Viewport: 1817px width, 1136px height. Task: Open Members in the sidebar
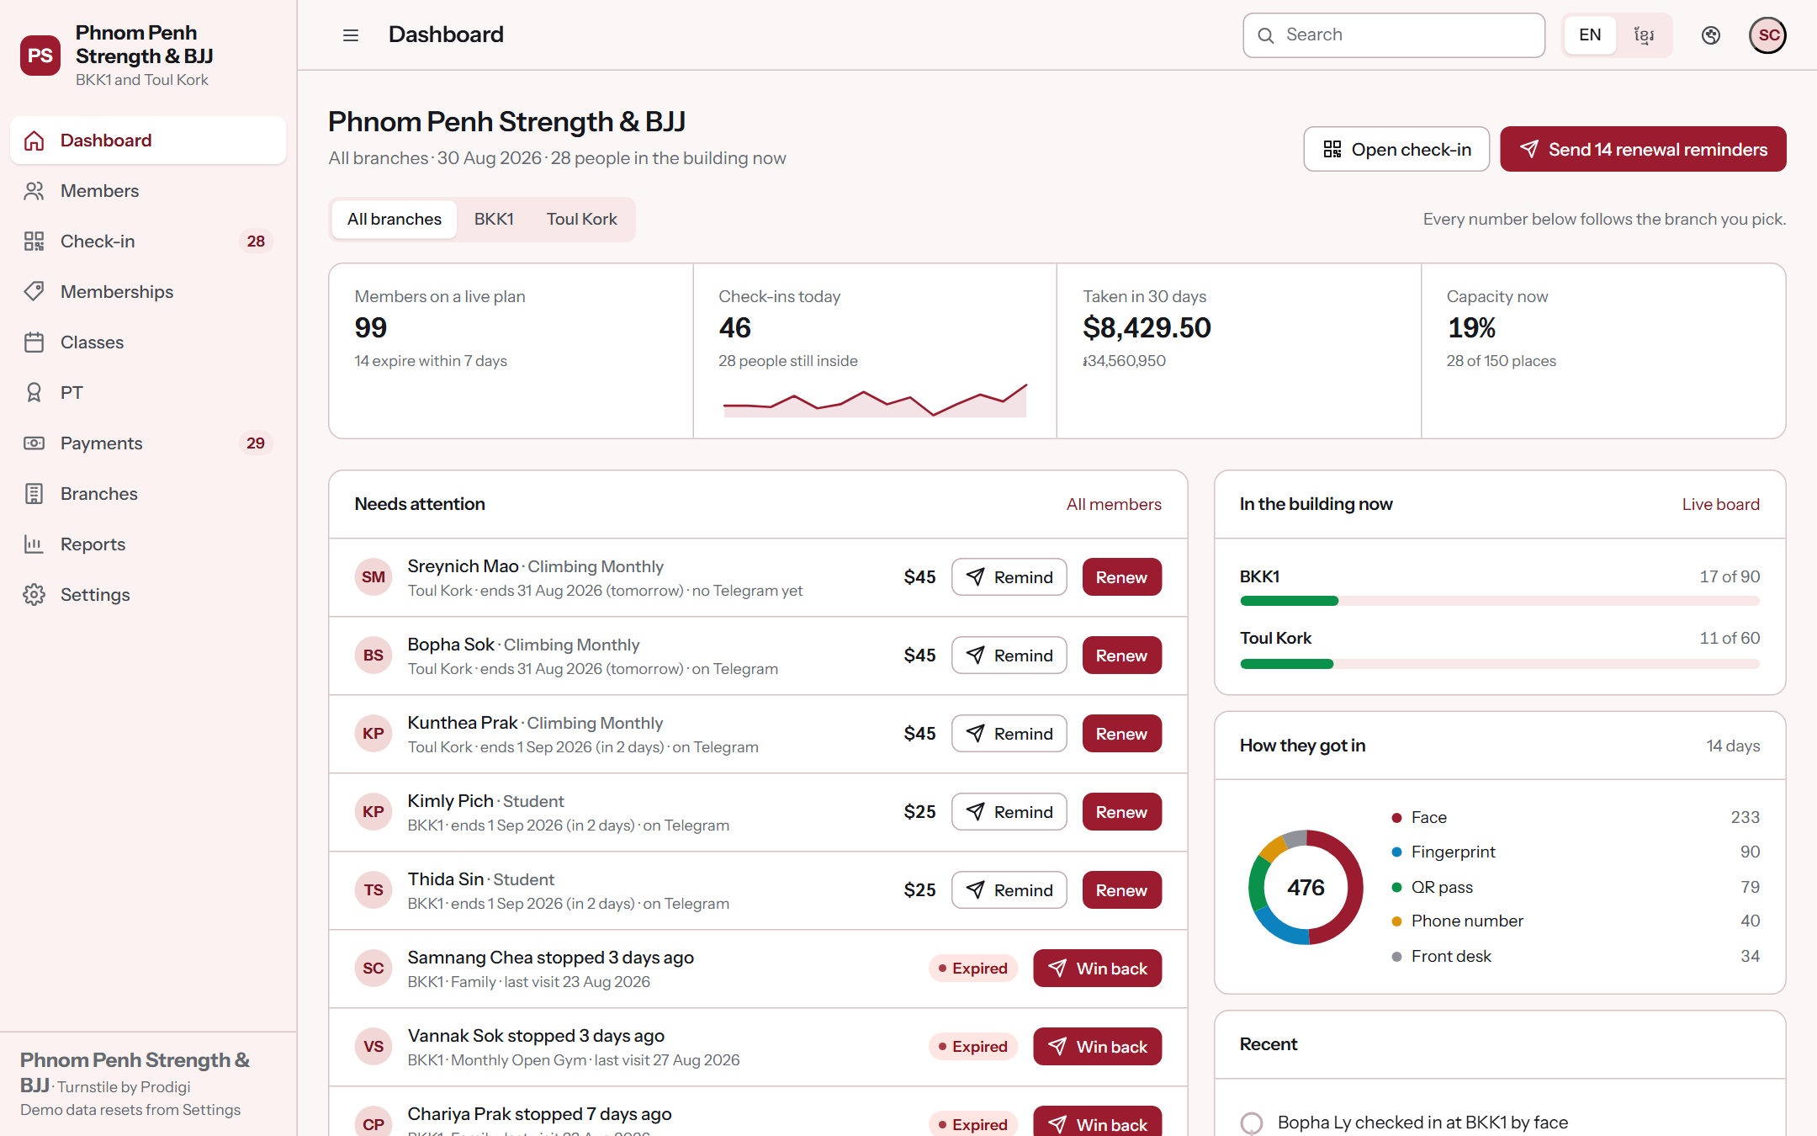[148, 191]
